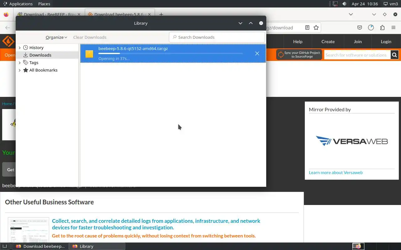Click Firefox View icon in tab bar
This screenshot has width=401, height=250.
6,14
